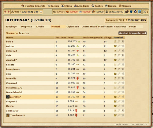
Task: Switch to the Livello tab
Action: pyautogui.click(x=40, y=27)
